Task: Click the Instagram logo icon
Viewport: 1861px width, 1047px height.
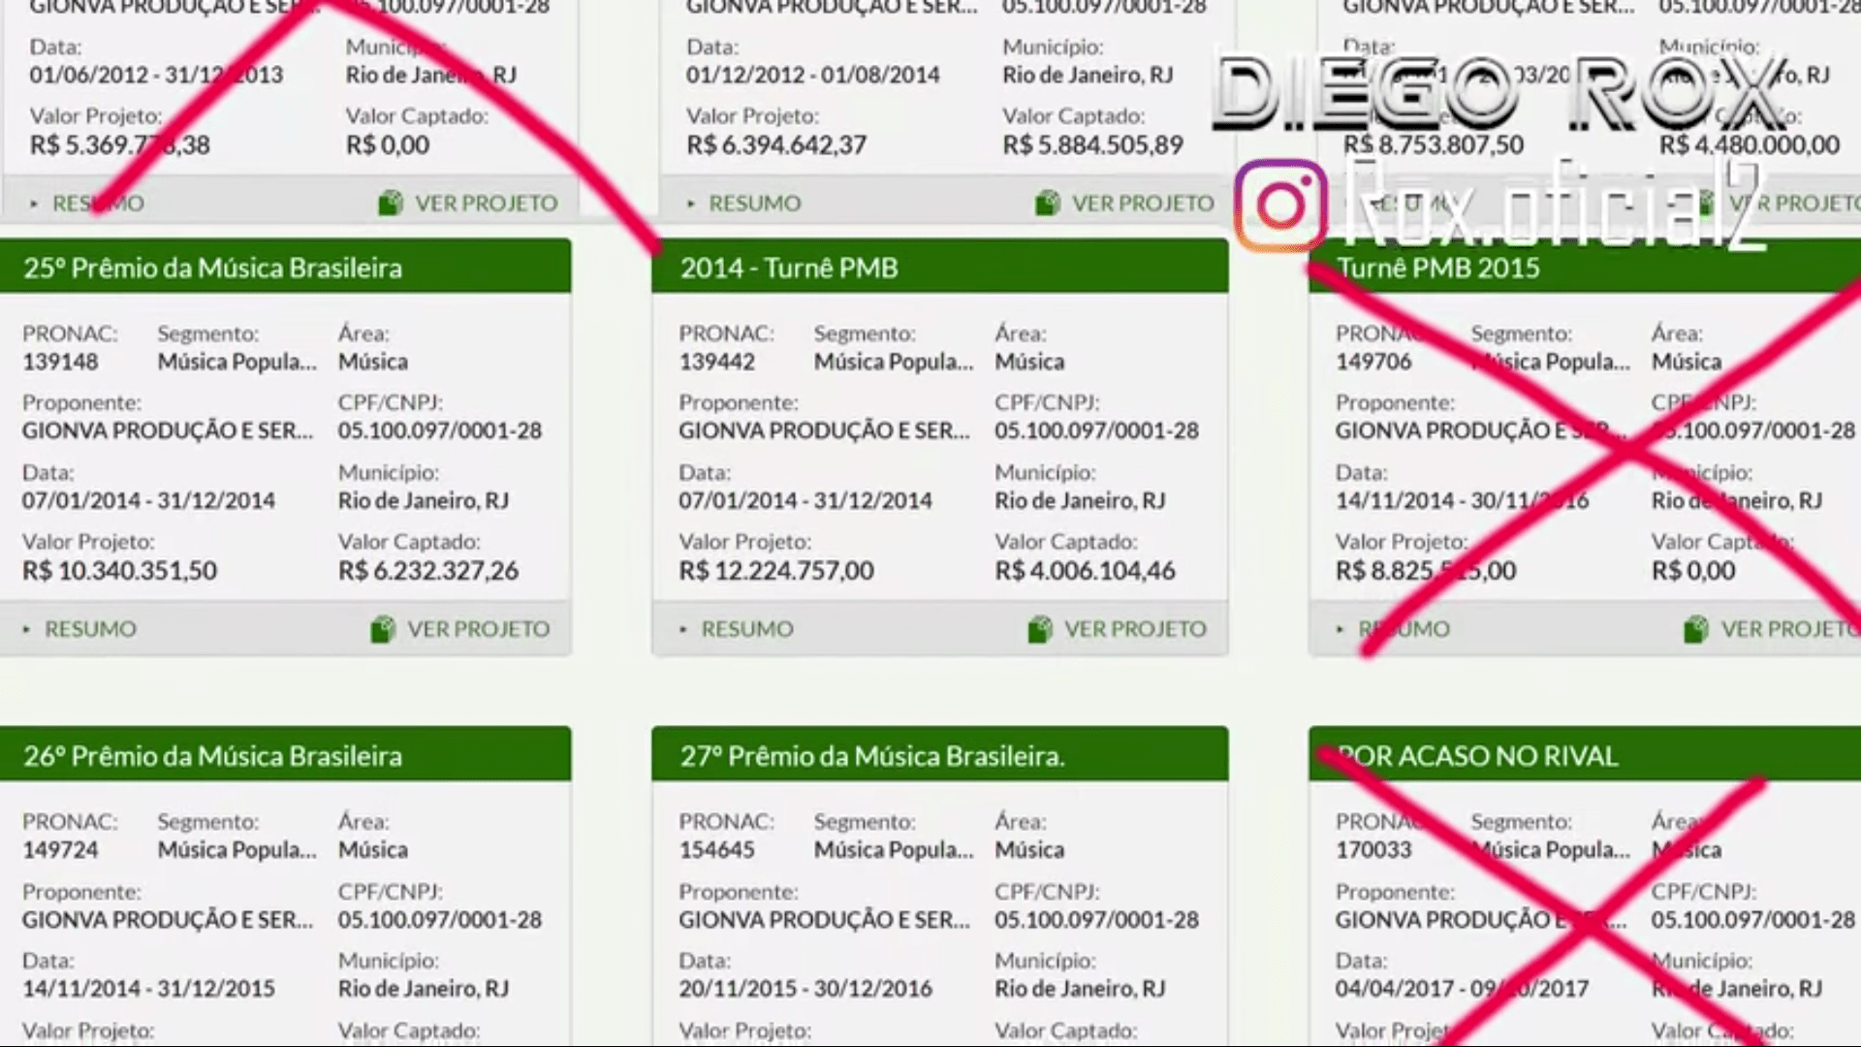Action: coord(1280,206)
